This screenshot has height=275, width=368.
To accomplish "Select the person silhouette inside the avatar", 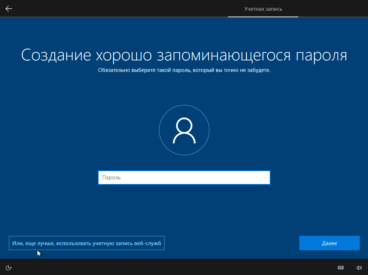I will [184, 130].
